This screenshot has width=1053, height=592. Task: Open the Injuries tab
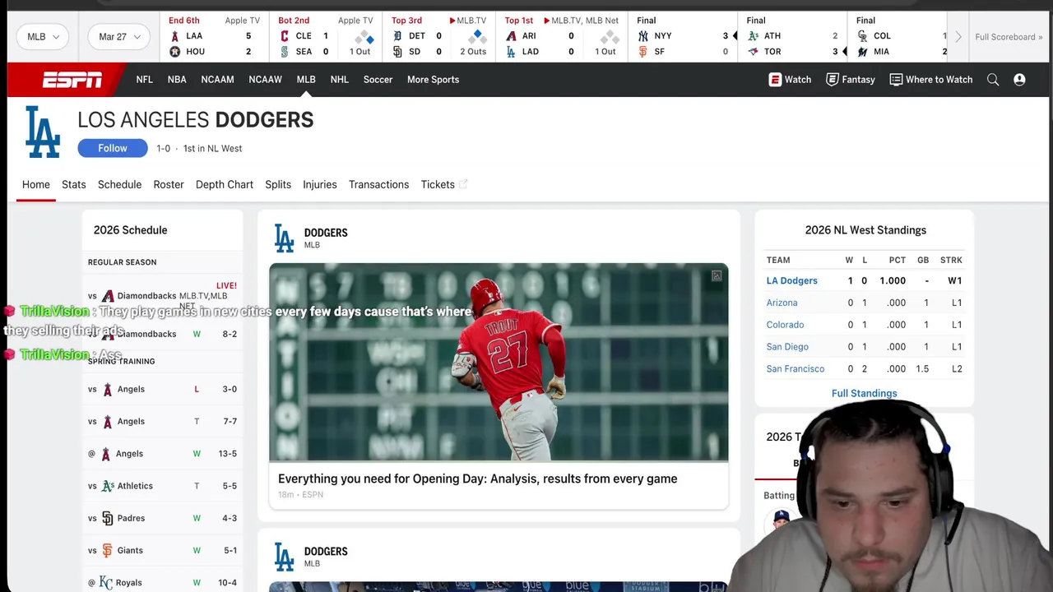[x=320, y=184]
